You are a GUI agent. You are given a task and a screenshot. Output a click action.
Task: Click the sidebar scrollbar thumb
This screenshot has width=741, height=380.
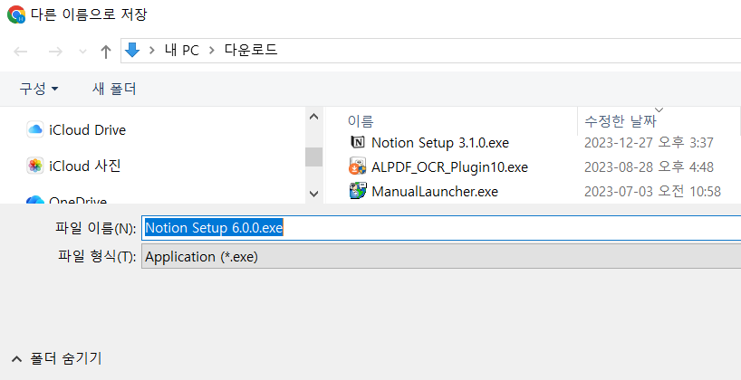(313, 157)
